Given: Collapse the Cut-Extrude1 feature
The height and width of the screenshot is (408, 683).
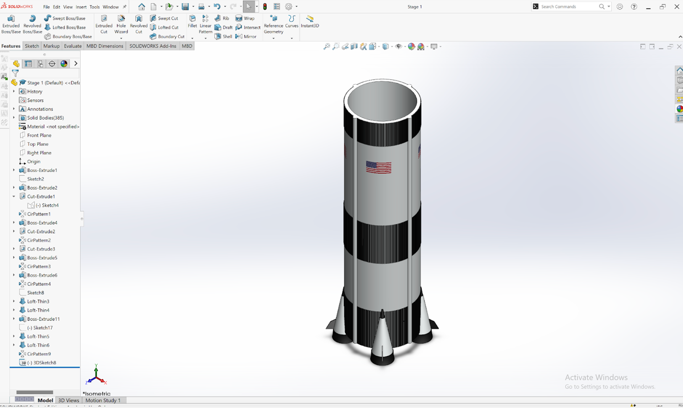Looking at the screenshot, I should click(14, 196).
